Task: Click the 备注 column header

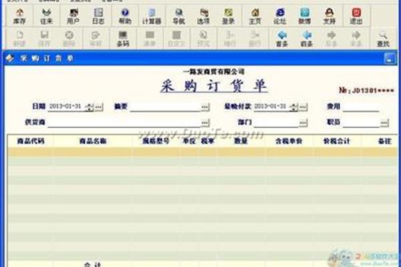Action: tap(385, 141)
